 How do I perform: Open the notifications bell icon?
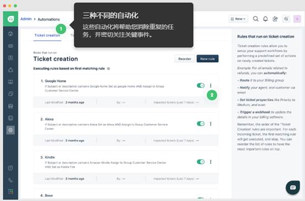pos(265,19)
